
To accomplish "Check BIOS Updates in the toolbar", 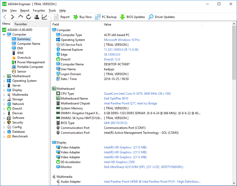I will [132, 17].
